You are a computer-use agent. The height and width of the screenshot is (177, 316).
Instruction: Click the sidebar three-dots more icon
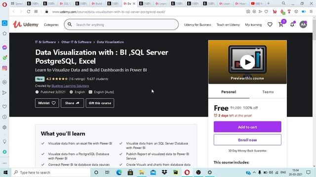point(4,163)
